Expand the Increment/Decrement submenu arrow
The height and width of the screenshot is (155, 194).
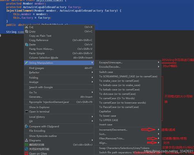pos(158,130)
